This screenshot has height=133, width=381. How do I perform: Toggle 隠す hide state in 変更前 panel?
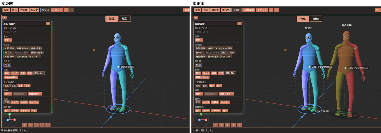[7, 73]
